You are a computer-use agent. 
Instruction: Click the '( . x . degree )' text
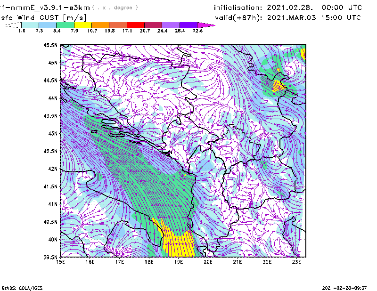[x=115, y=8]
